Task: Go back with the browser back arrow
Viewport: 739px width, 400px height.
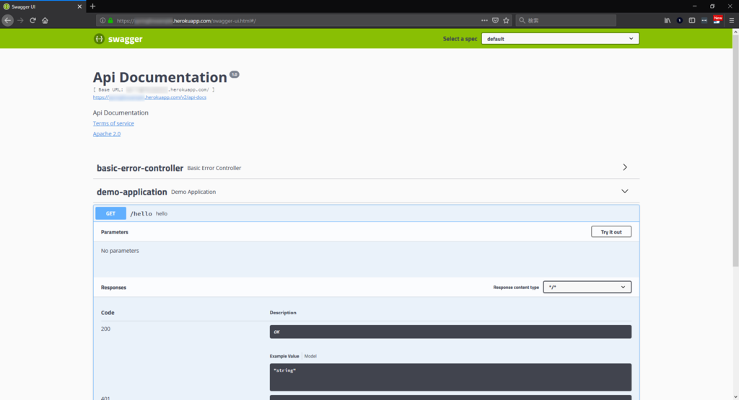Action: point(7,20)
